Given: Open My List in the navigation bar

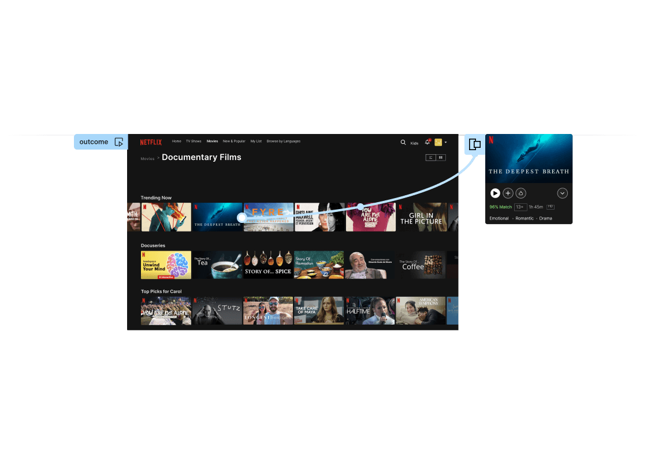Looking at the screenshot, I should [256, 141].
